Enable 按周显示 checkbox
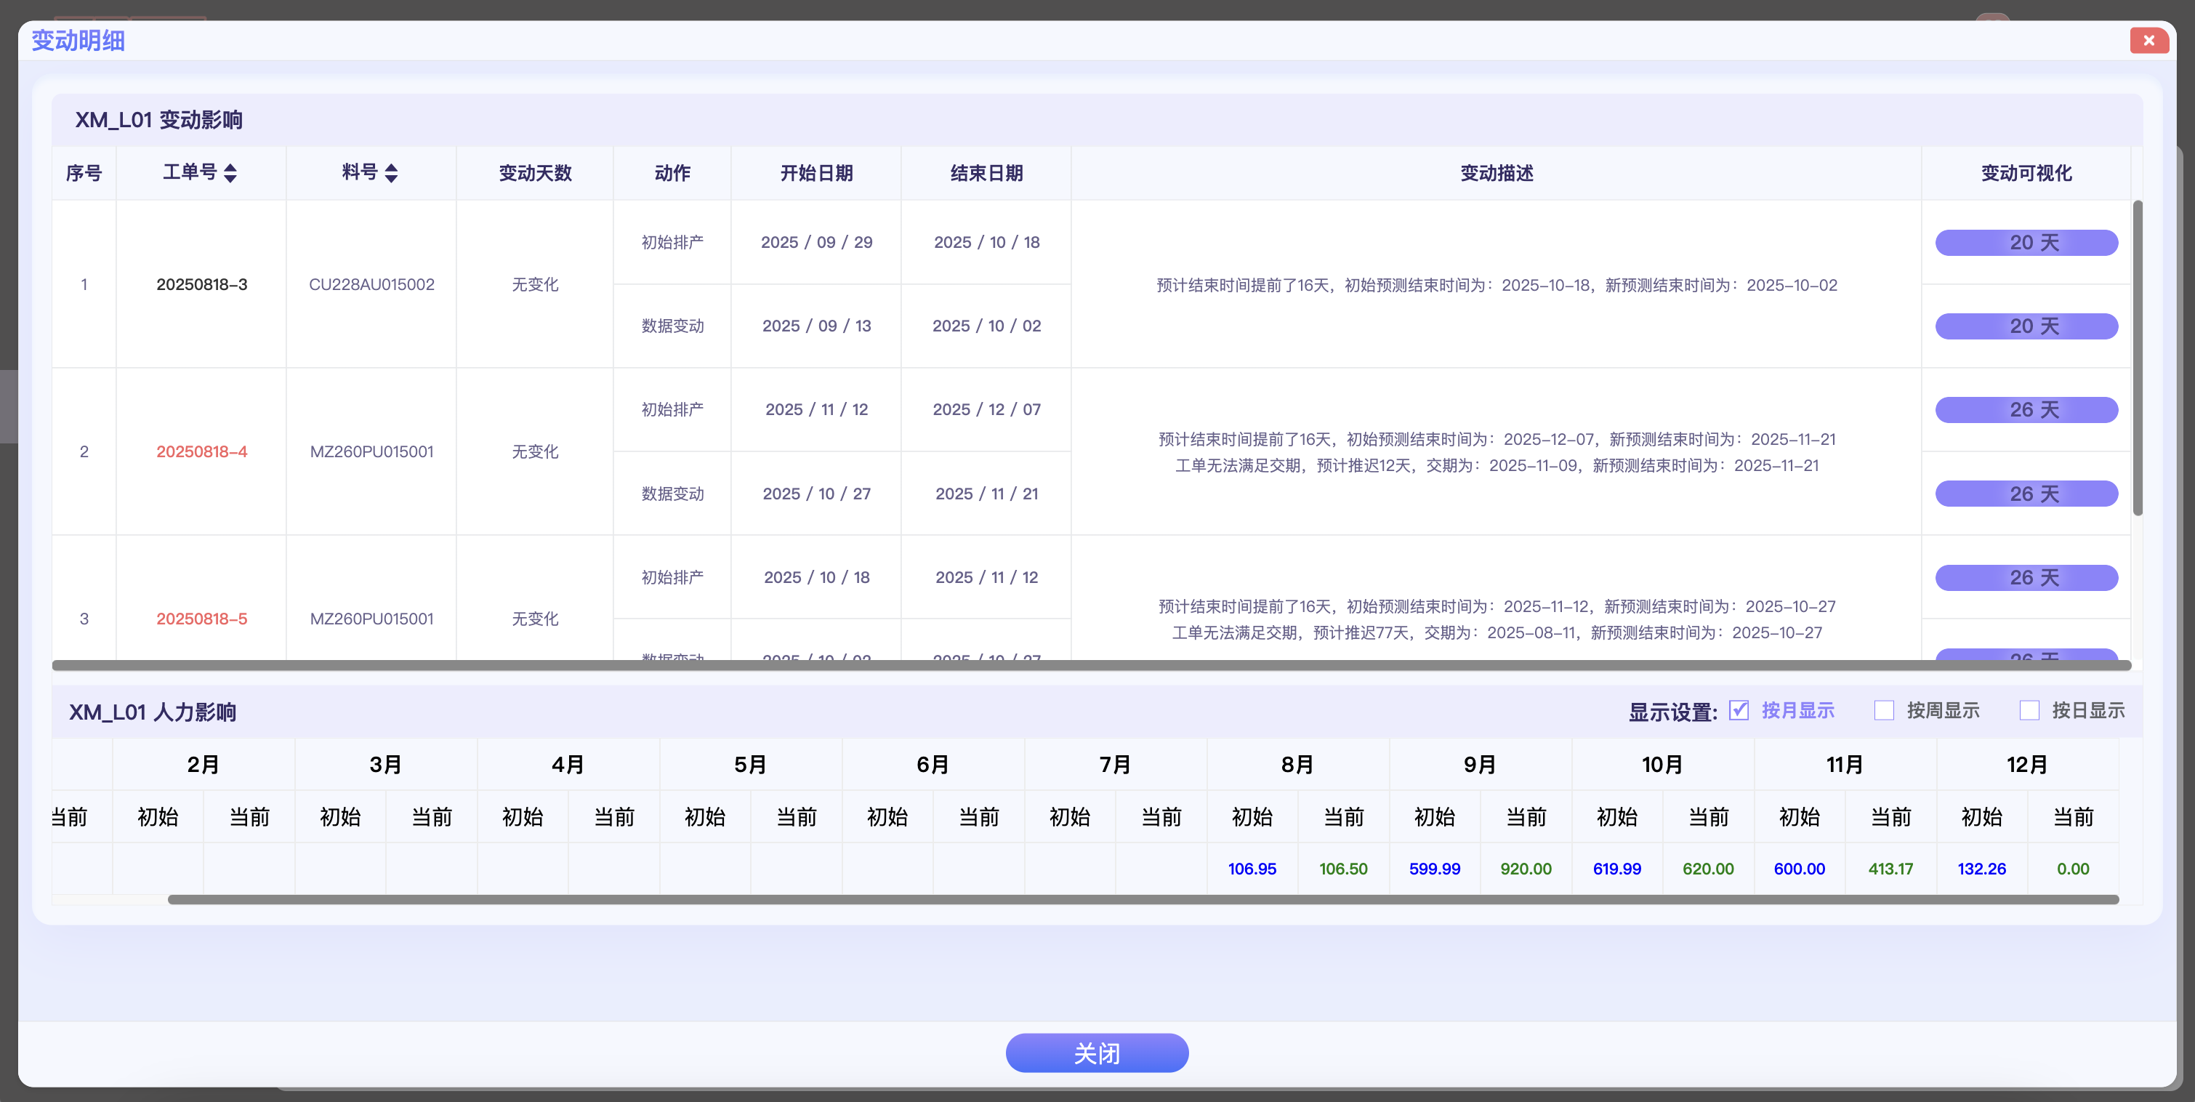2195x1102 pixels. point(1883,710)
